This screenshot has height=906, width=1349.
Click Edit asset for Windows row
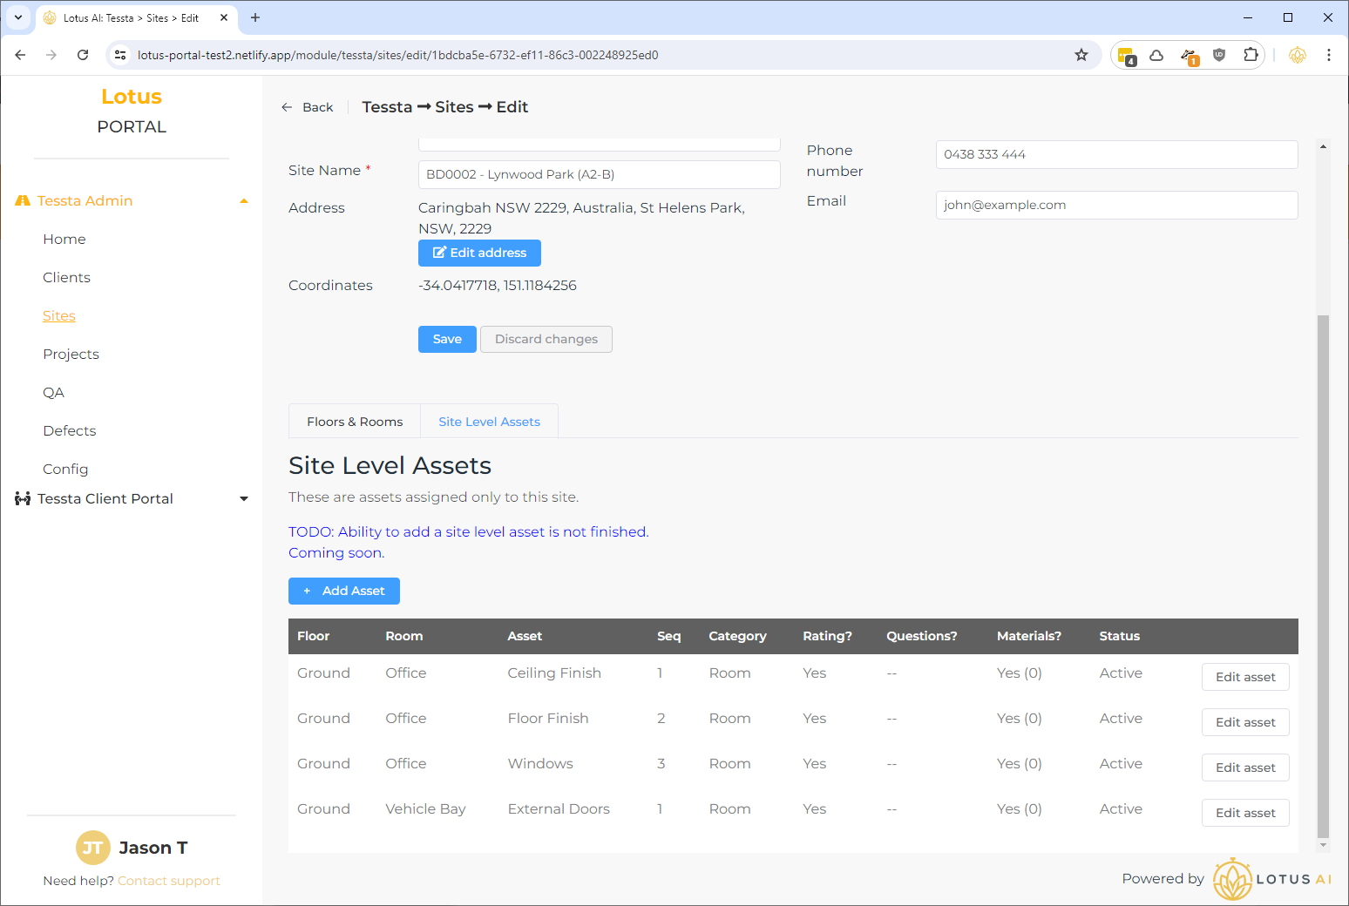[1244, 767]
